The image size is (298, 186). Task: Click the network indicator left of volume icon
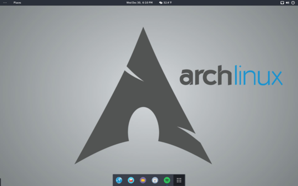pos(282,3)
